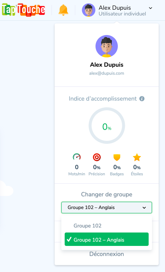Click the 0% accomplishment progress circle
The height and width of the screenshot is (272, 165).
pyautogui.click(x=107, y=126)
